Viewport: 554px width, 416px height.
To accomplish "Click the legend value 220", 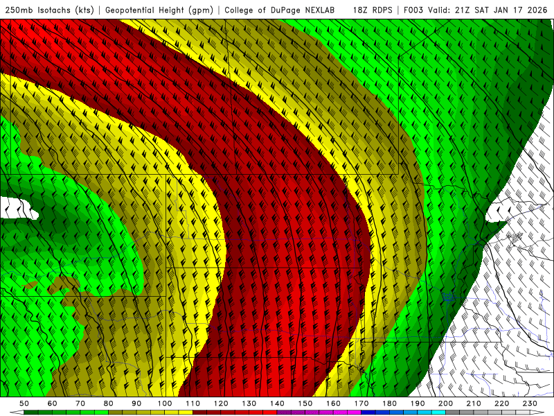I will click(x=501, y=404).
